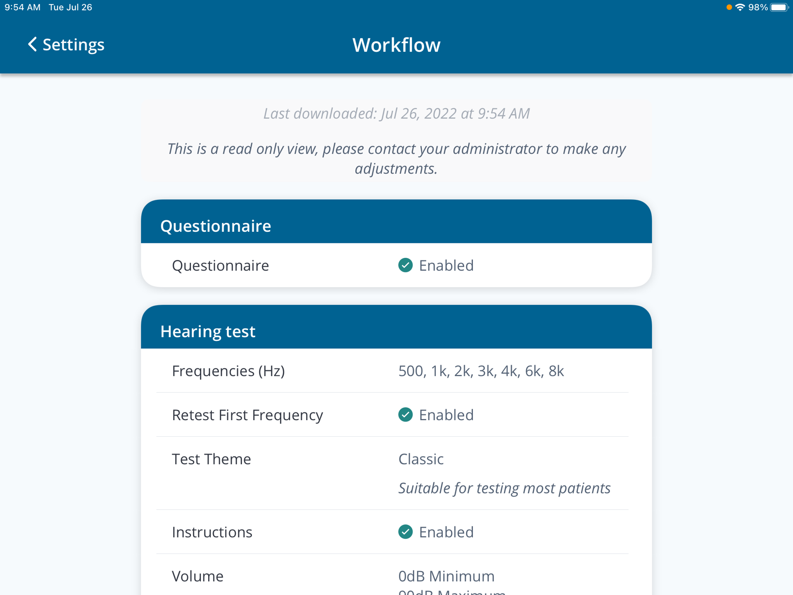Select the Volume row label
The height and width of the screenshot is (595, 793).
coord(197,576)
